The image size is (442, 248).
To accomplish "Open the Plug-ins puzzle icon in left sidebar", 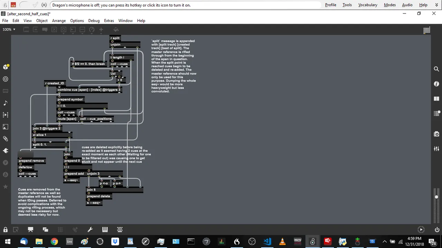I will coord(6,151).
